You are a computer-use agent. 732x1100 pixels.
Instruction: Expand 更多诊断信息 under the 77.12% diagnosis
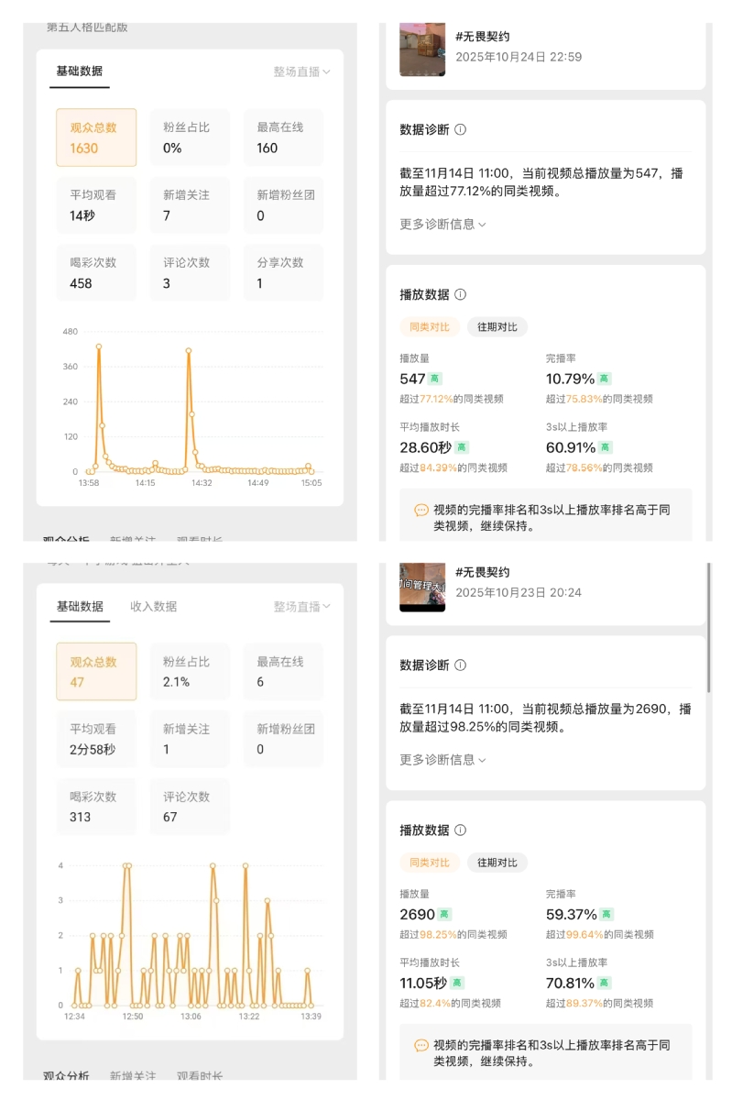click(x=442, y=225)
